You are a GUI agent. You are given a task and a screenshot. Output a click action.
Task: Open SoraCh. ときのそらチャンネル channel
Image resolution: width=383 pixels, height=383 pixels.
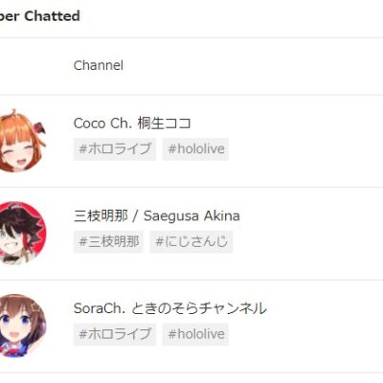click(x=170, y=308)
